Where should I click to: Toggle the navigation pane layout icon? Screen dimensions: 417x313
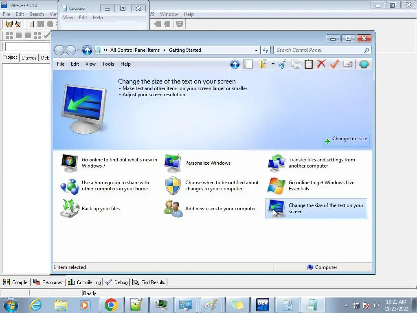click(x=248, y=64)
